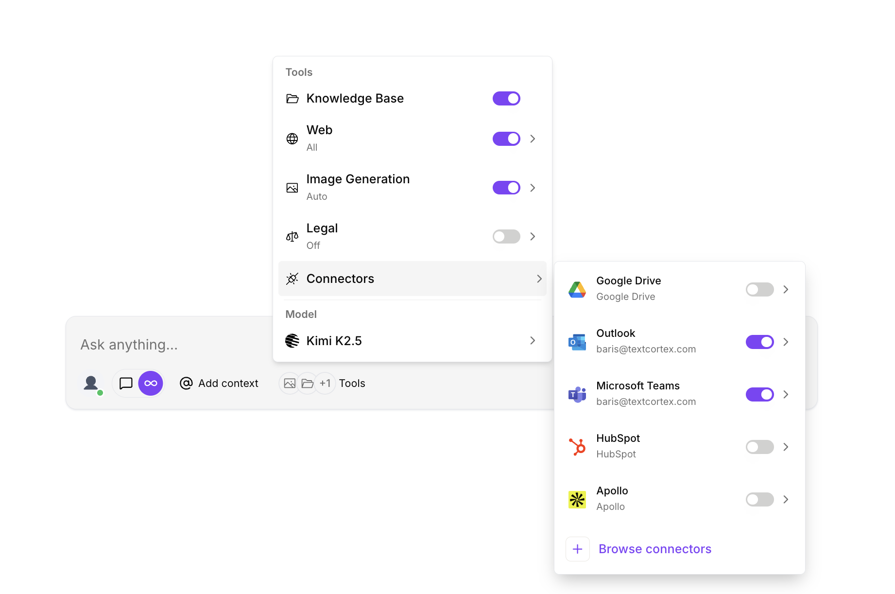The height and width of the screenshot is (594, 895).
Task: Turn off the Outlook connector toggle
Action: [x=759, y=342]
